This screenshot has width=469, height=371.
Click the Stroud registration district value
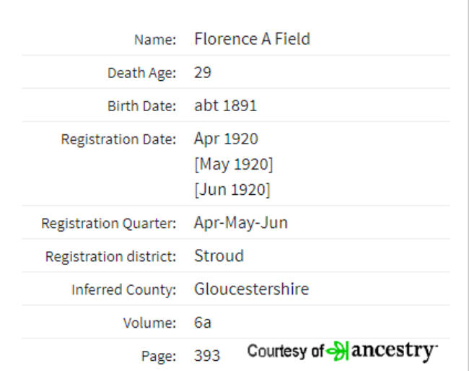coord(219,256)
